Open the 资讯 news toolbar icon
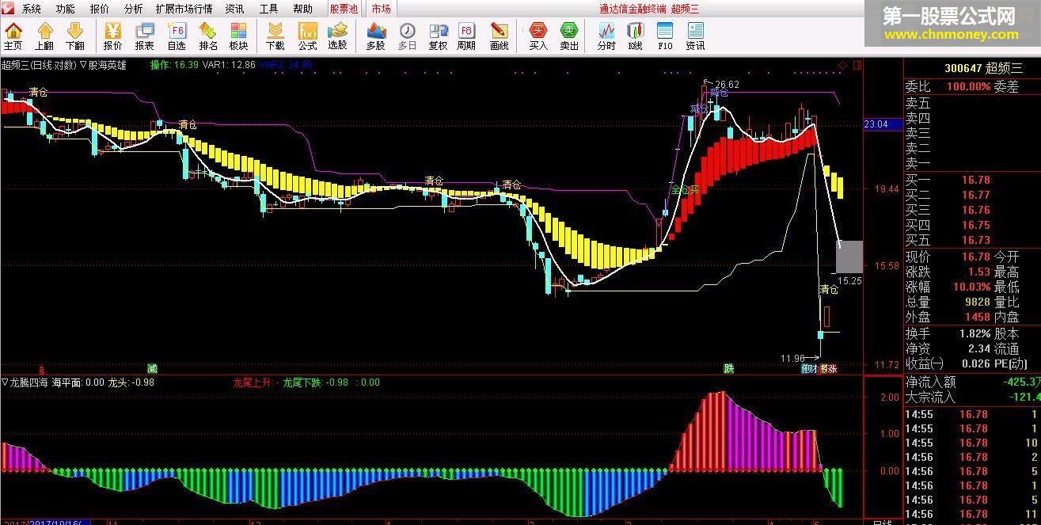Screen dimensions: 1041x525 coord(695,36)
